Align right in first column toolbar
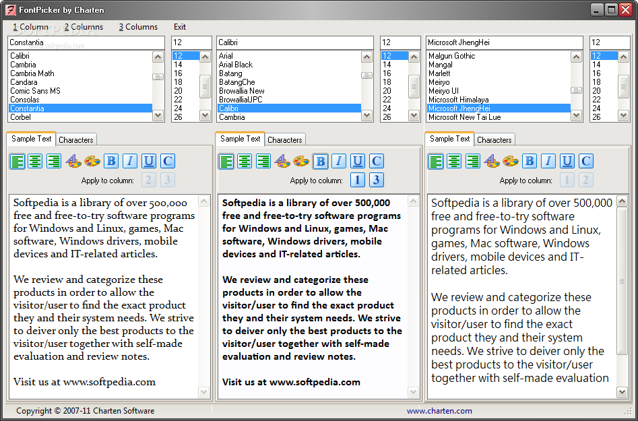638x421 pixels. pos(54,161)
